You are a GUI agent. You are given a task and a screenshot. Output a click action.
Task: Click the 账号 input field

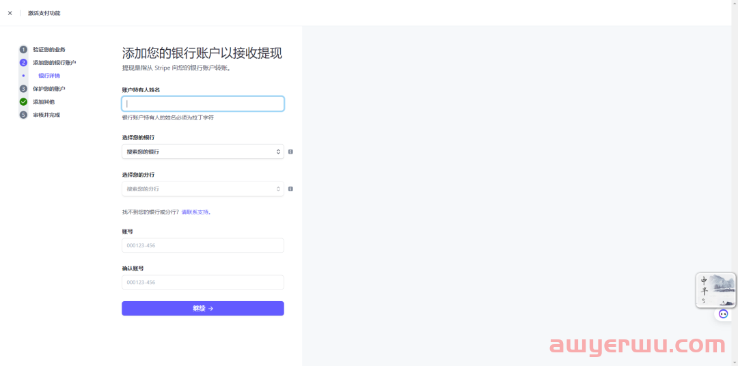pos(203,245)
